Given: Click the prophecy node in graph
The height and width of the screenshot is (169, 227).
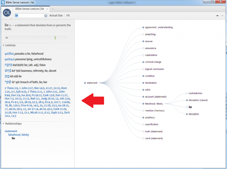Looking at the screenshot, I should click(150, 118).
